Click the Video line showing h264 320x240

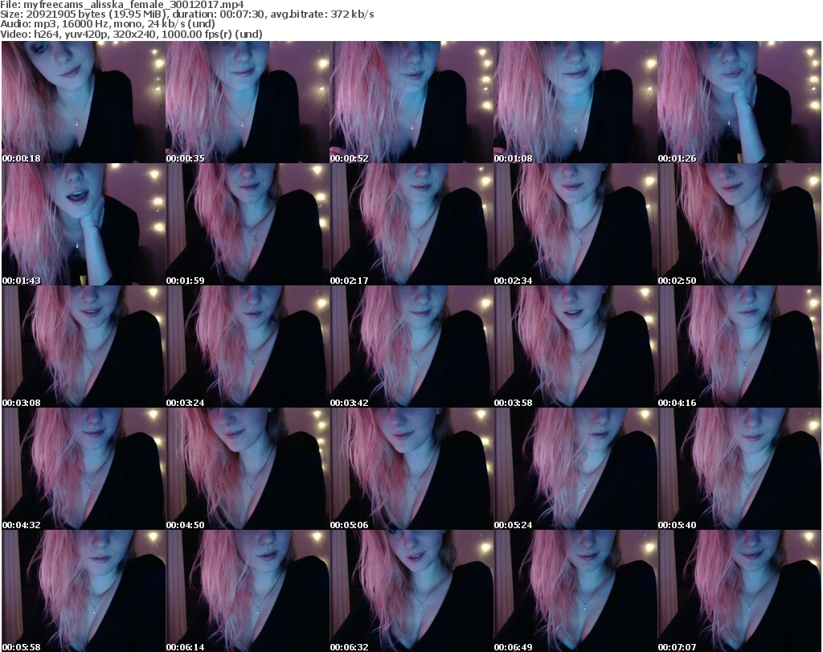131,34
